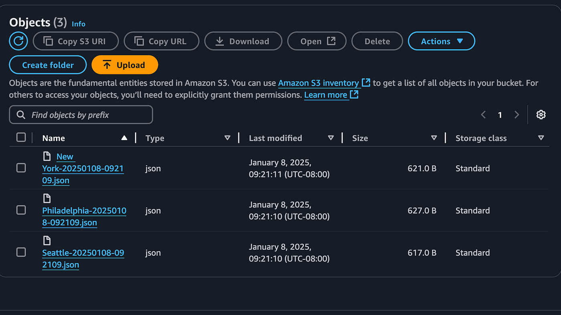Click the Size column header

coord(360,138)
